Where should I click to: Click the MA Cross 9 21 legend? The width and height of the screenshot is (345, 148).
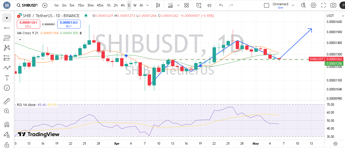point(27,33)
